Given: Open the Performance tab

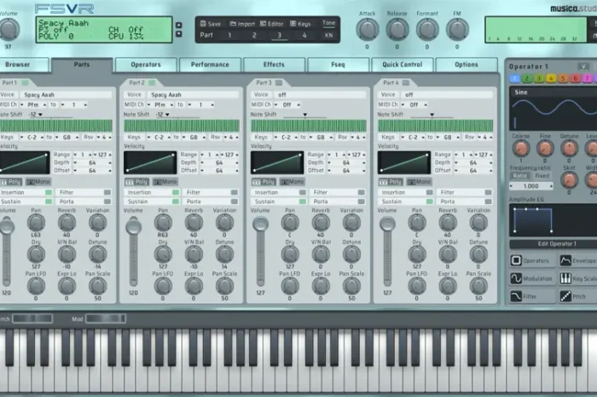Looking at the screenshot, I should point(210,64).
